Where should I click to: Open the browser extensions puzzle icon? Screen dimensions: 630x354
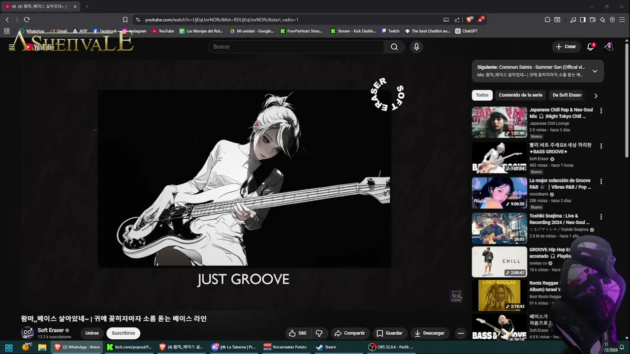tap(547, 20)
